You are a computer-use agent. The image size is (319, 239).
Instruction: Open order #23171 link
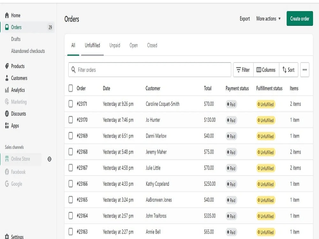pos(82,104)
